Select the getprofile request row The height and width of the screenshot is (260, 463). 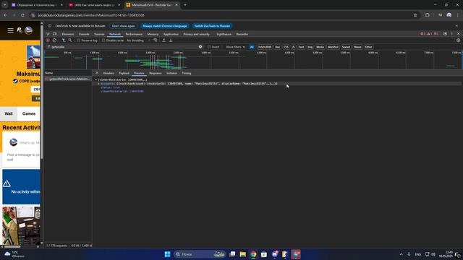pyautogui.click(x=68, y=79)
